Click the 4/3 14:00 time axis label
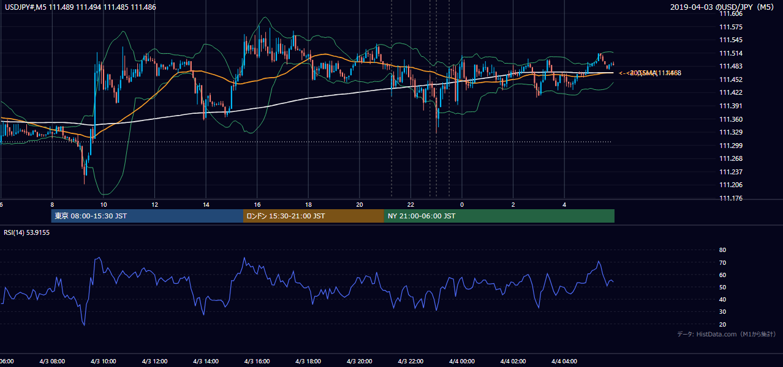This screenshot has width=783, height=367. [x=206, y=361]
